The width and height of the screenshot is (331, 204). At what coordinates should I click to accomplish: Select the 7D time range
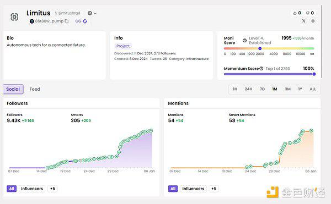[x=262, y=89]
